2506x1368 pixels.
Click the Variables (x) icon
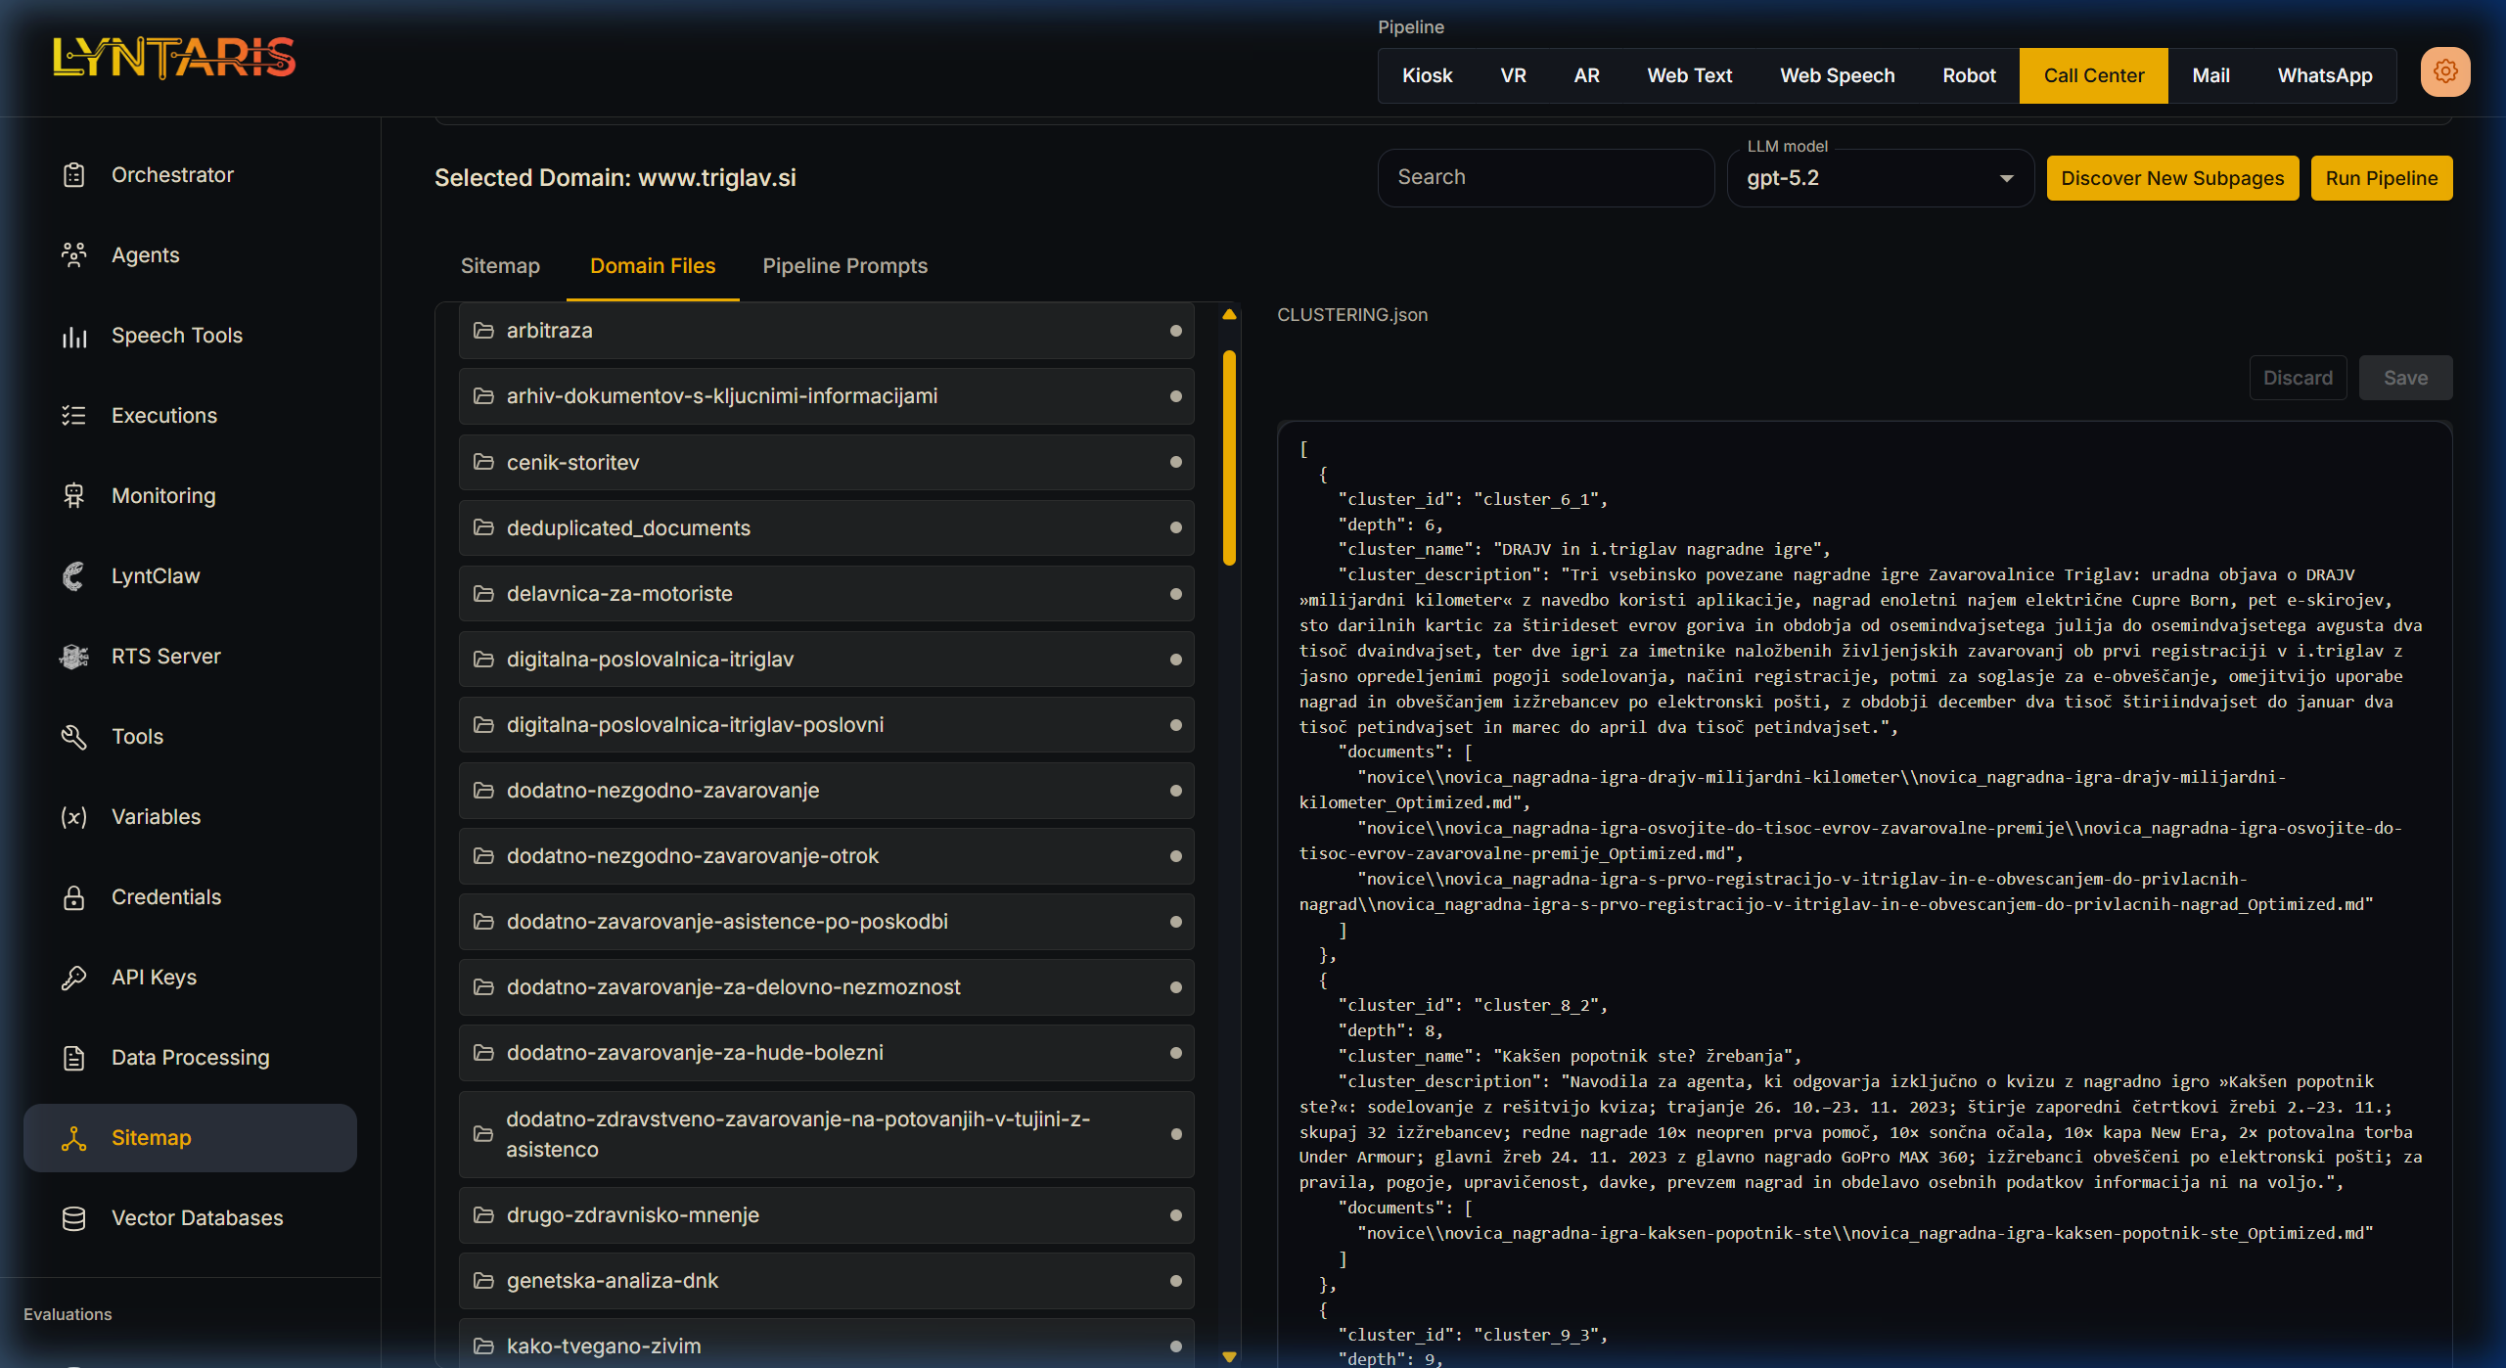pyautogui.click(x=74, y=817)
